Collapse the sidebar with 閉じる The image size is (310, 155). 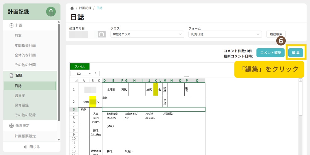click(x=32, y=147)
